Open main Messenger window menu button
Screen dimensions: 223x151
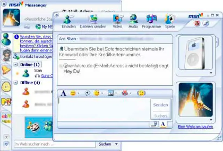tap(4, 4)
